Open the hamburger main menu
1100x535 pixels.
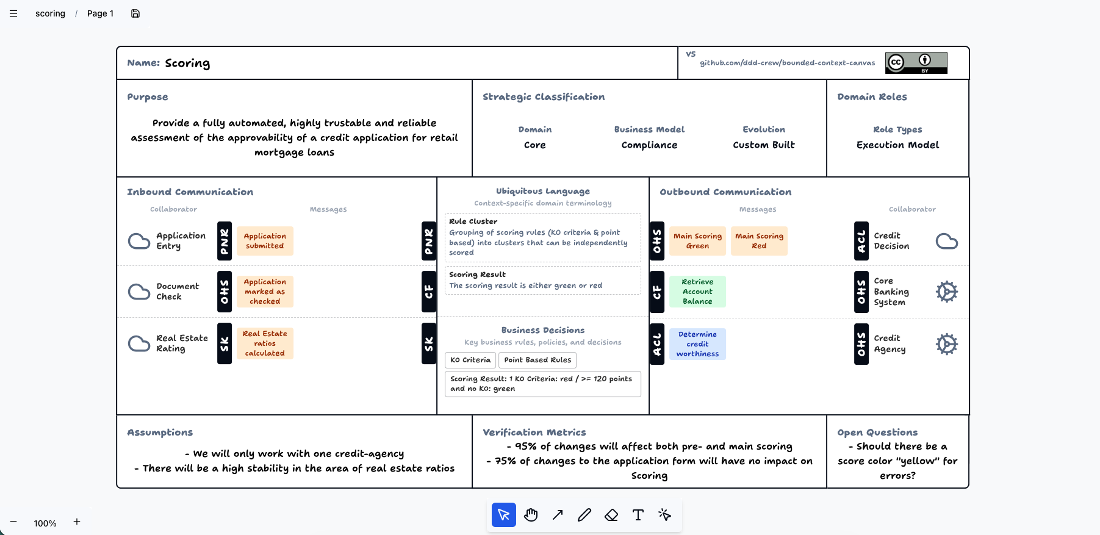[13, 13]
